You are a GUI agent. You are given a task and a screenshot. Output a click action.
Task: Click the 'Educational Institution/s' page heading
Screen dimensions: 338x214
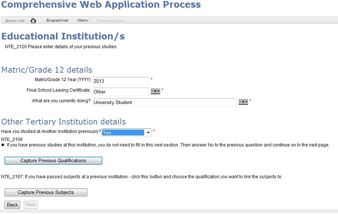[63, 36]
